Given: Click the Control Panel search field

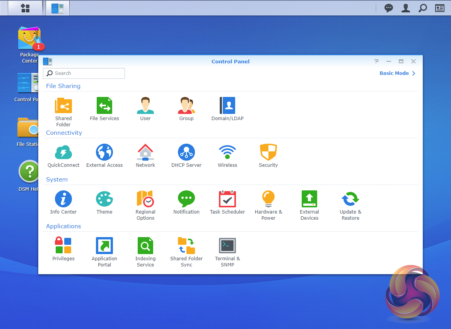Looking at the screenshot, I should coord(84,73).
